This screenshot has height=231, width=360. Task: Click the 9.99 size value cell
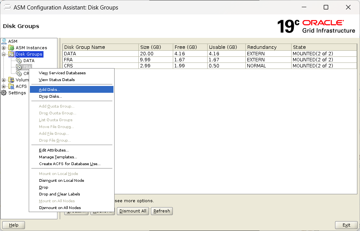[156, 59]
